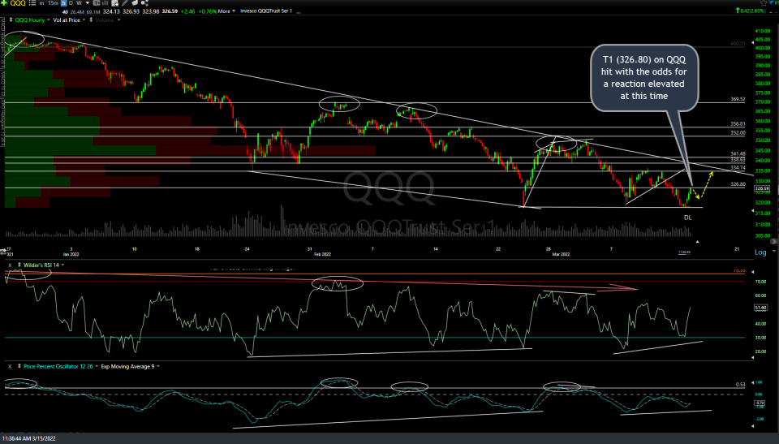Click the T1 326.80 annotation callout
The height and width of the screenshot is (444, 779).
click(644, 78)
